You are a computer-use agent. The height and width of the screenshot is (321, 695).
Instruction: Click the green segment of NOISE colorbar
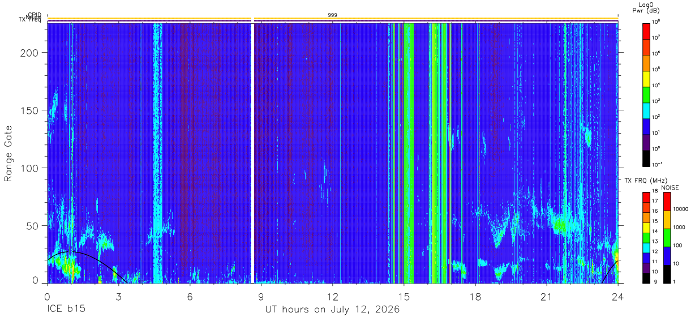pyautogui.click(x=667, y=238)
